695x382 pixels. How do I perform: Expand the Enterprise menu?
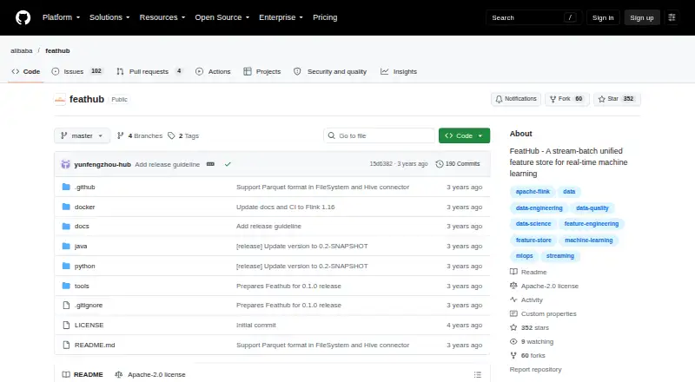pyautogui.click(x=281, y=17)
